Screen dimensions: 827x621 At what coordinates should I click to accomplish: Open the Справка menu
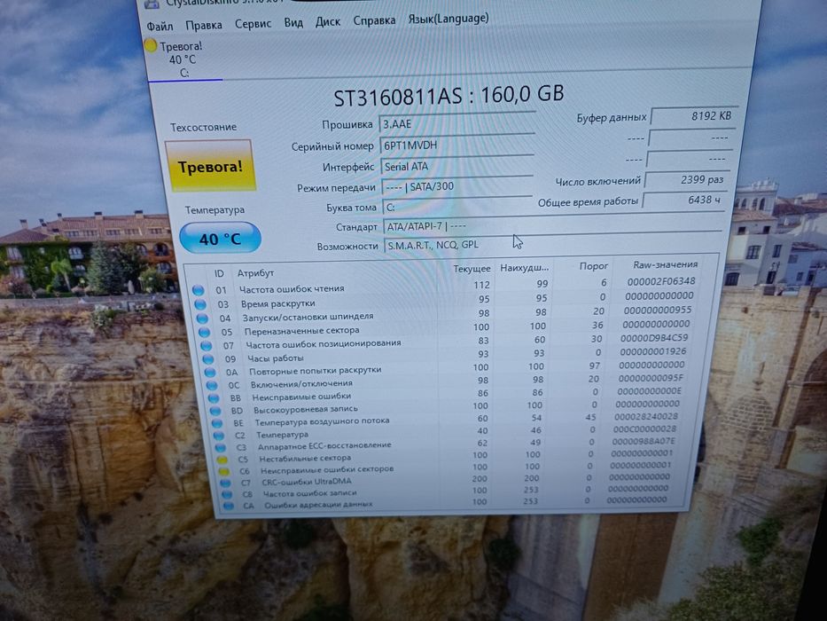[x=374, y=20]
